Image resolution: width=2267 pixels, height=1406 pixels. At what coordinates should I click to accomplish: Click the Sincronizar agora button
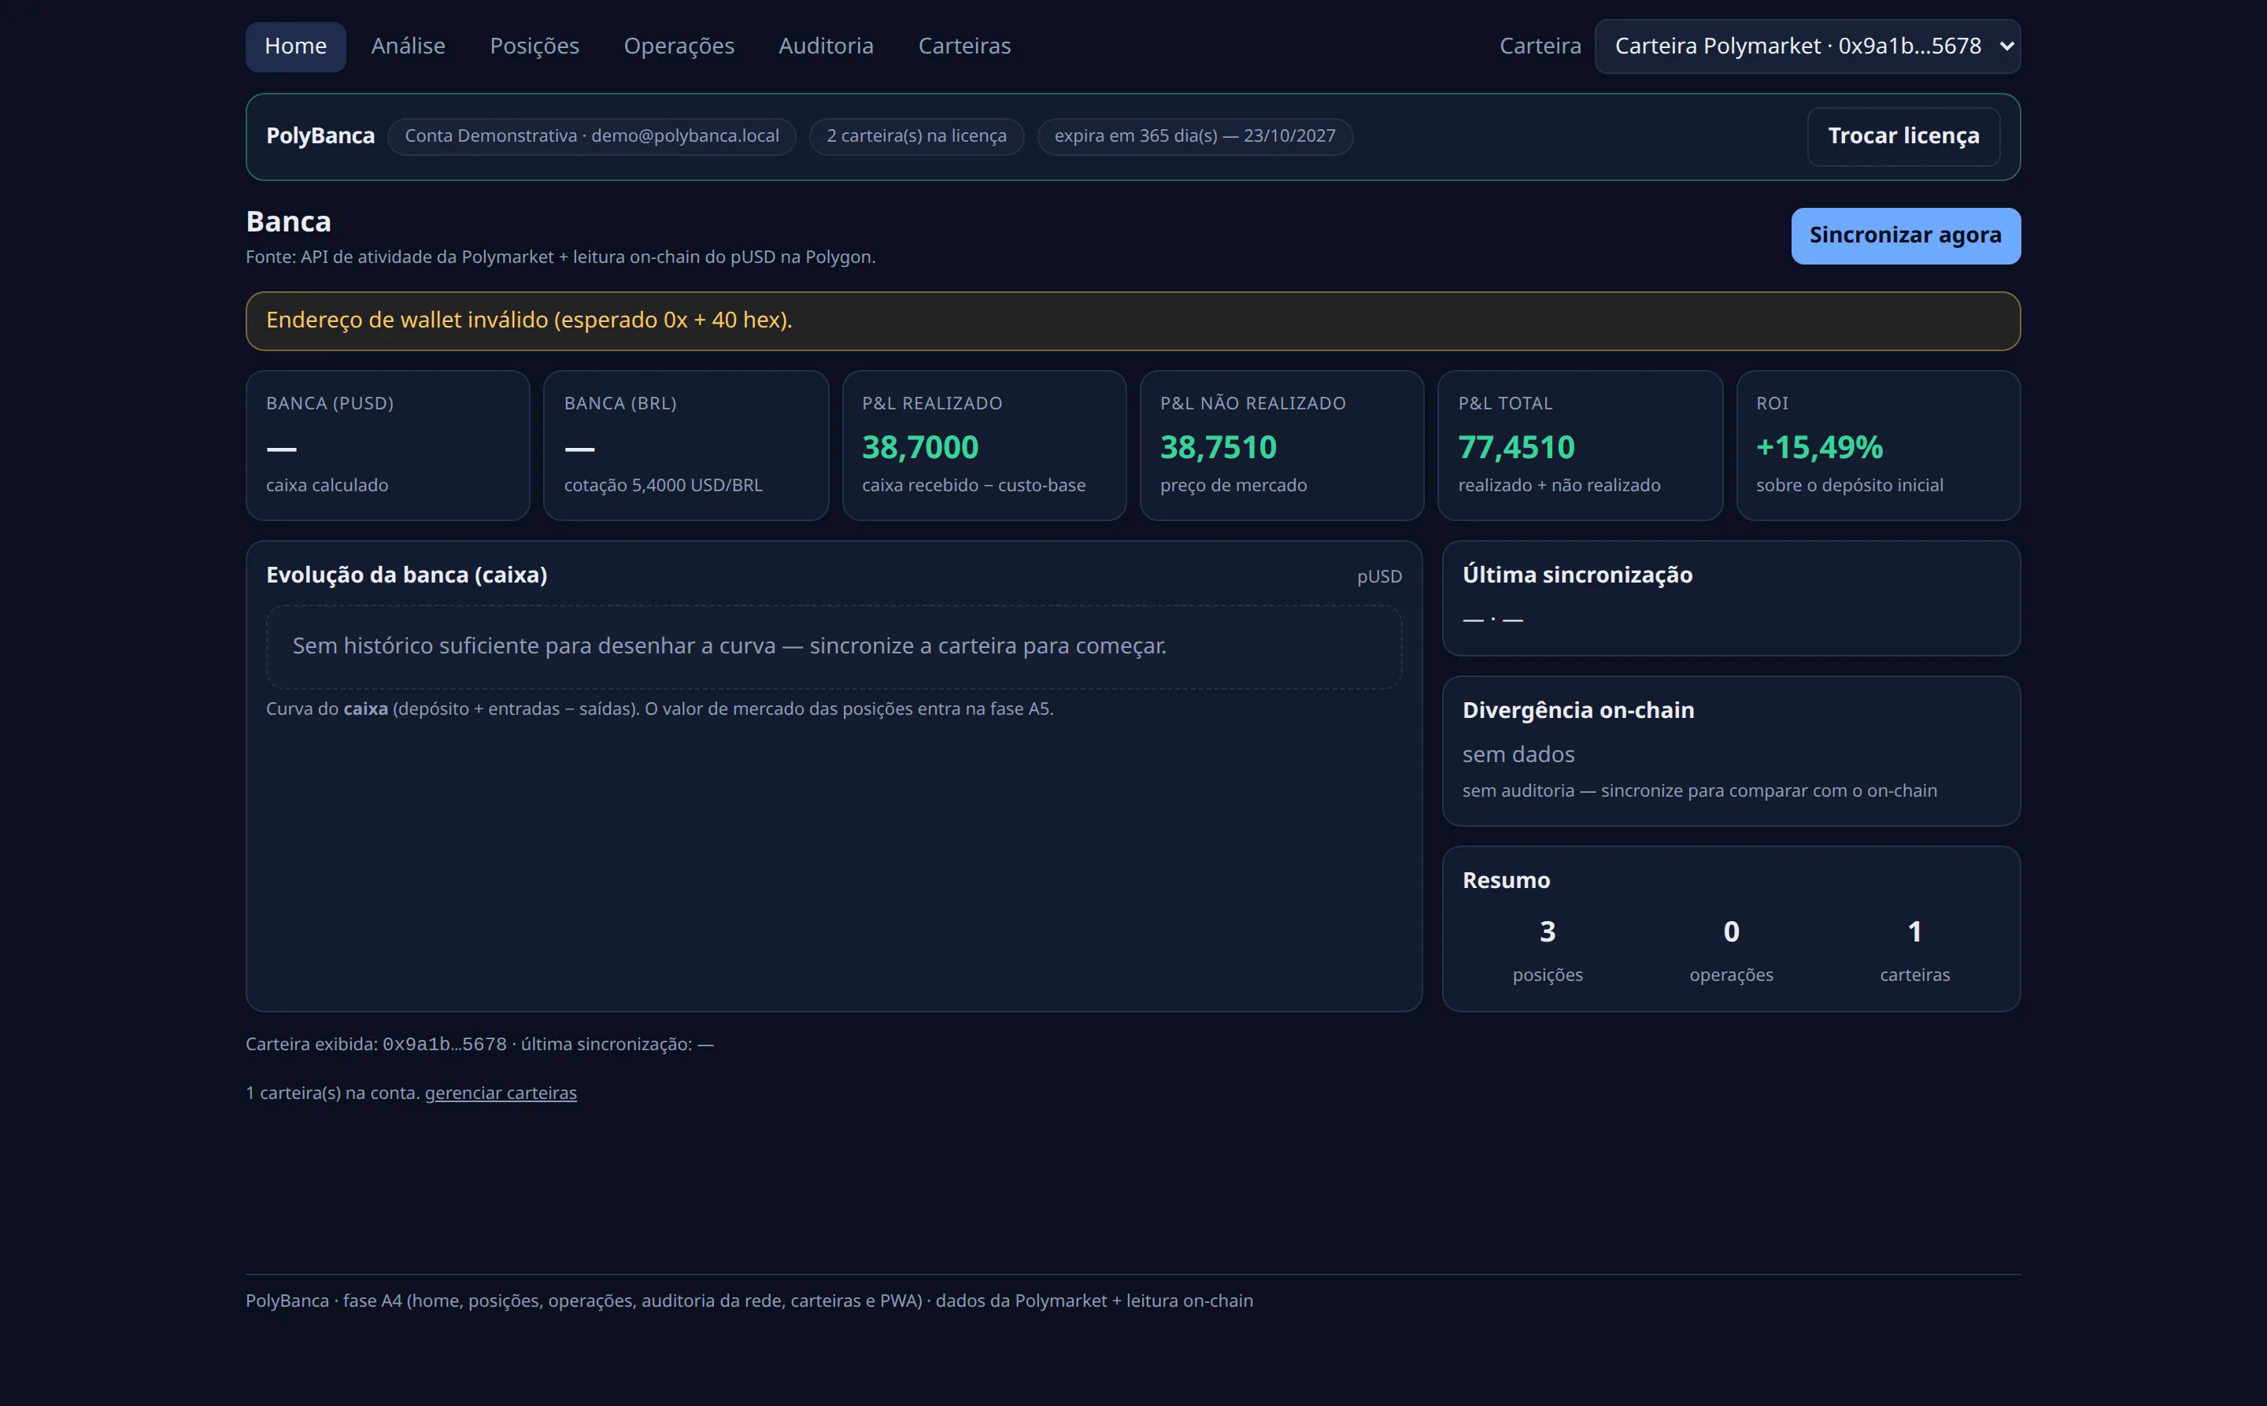[1905, 236]
